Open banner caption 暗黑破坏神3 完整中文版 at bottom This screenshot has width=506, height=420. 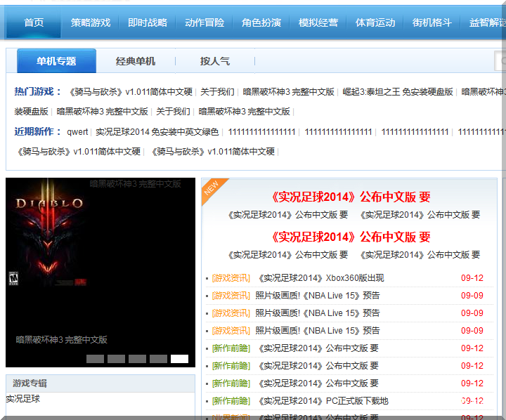click(61, 340)
